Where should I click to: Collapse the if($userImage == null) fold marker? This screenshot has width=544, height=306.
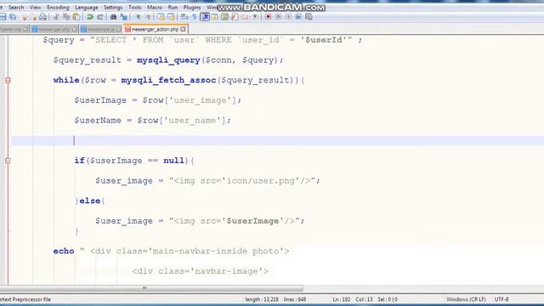[x=8, y=161]
